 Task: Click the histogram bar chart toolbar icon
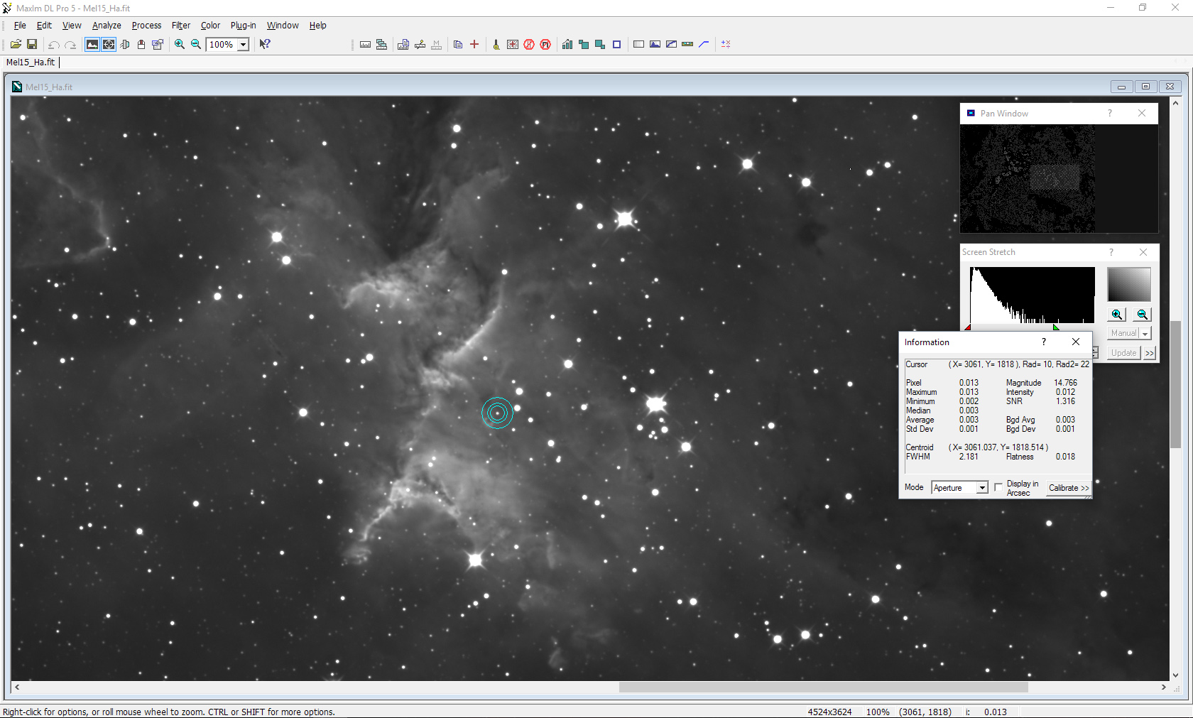click(567, 44)
